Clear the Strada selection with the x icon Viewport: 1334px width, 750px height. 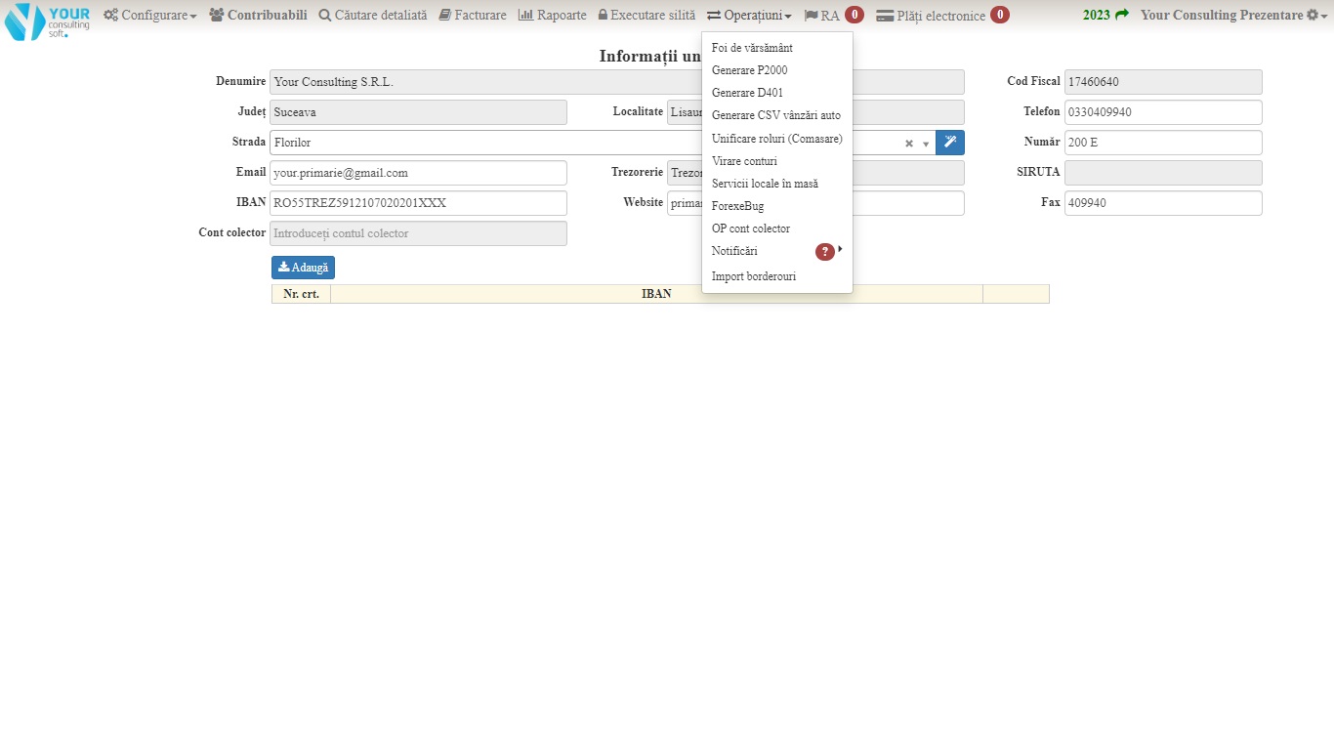point(908,144)
